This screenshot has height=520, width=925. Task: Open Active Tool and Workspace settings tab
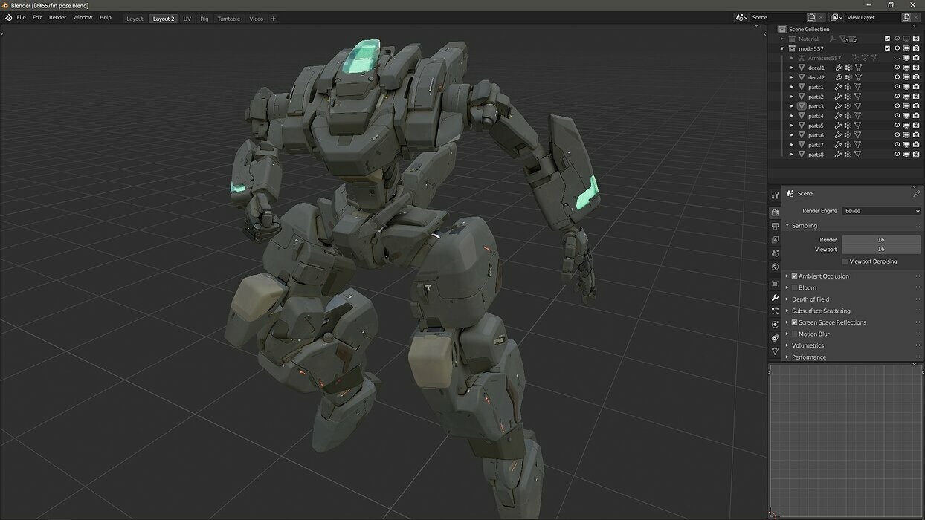pos(775,195)
